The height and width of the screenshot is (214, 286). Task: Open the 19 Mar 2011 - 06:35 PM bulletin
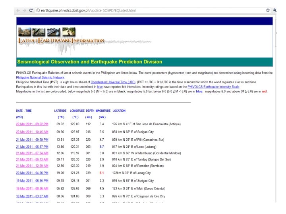32,181
